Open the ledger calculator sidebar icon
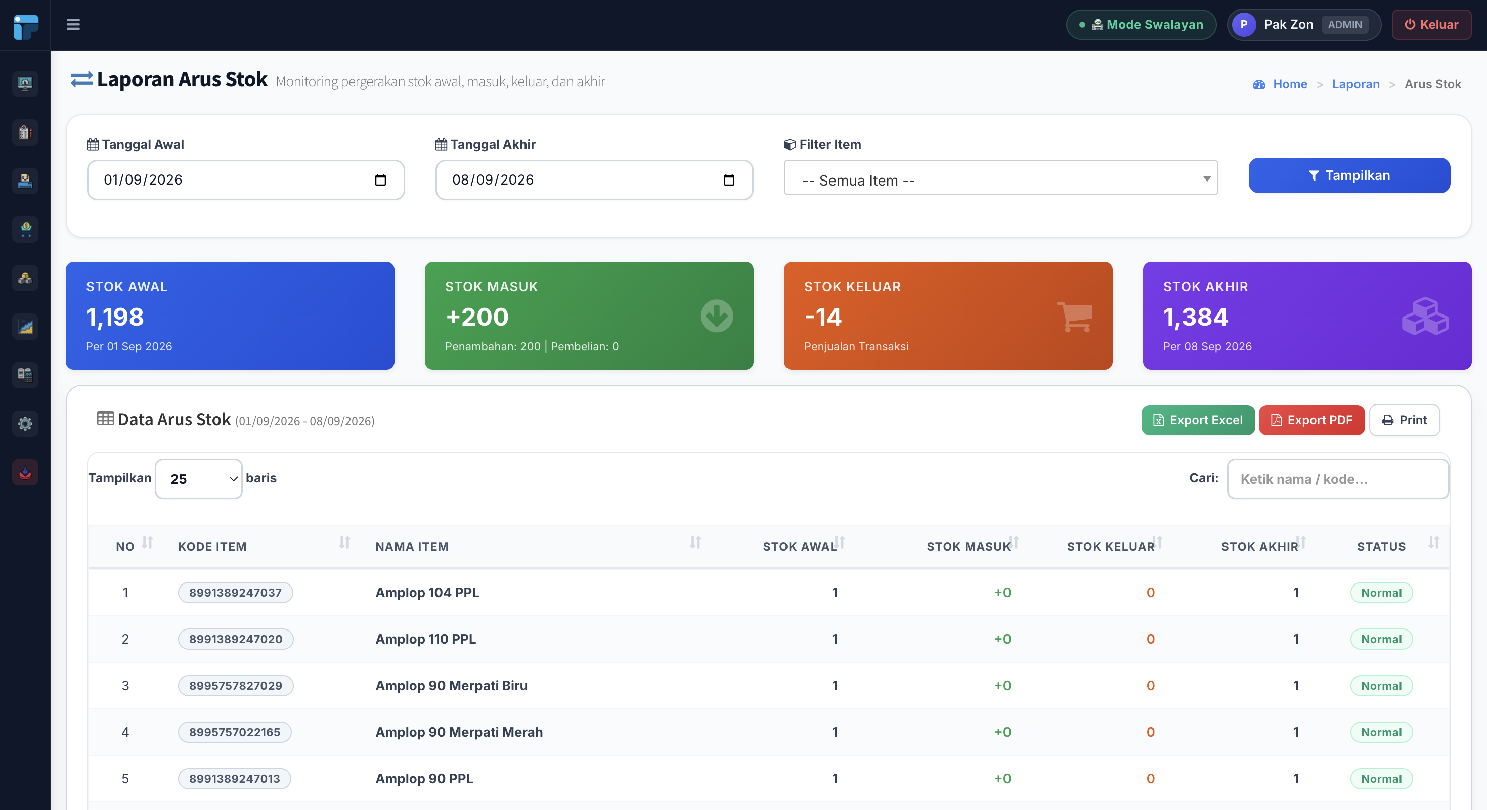This screenshot has width=1487, height=810. (x=25, y=375)
